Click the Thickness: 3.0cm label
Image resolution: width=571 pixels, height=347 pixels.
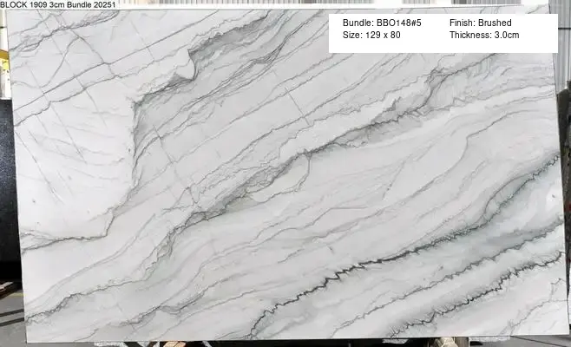pyautogui.click(x=483, y=36)
